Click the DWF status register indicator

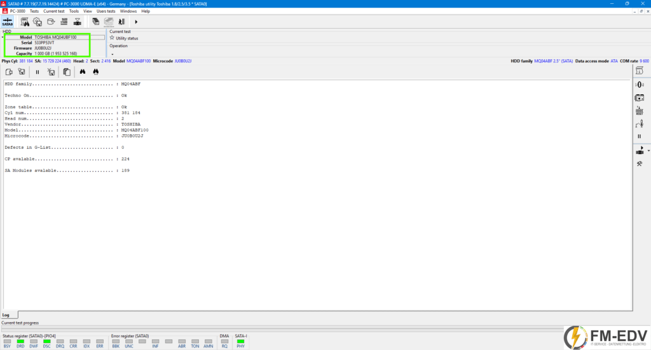point(34,344)
